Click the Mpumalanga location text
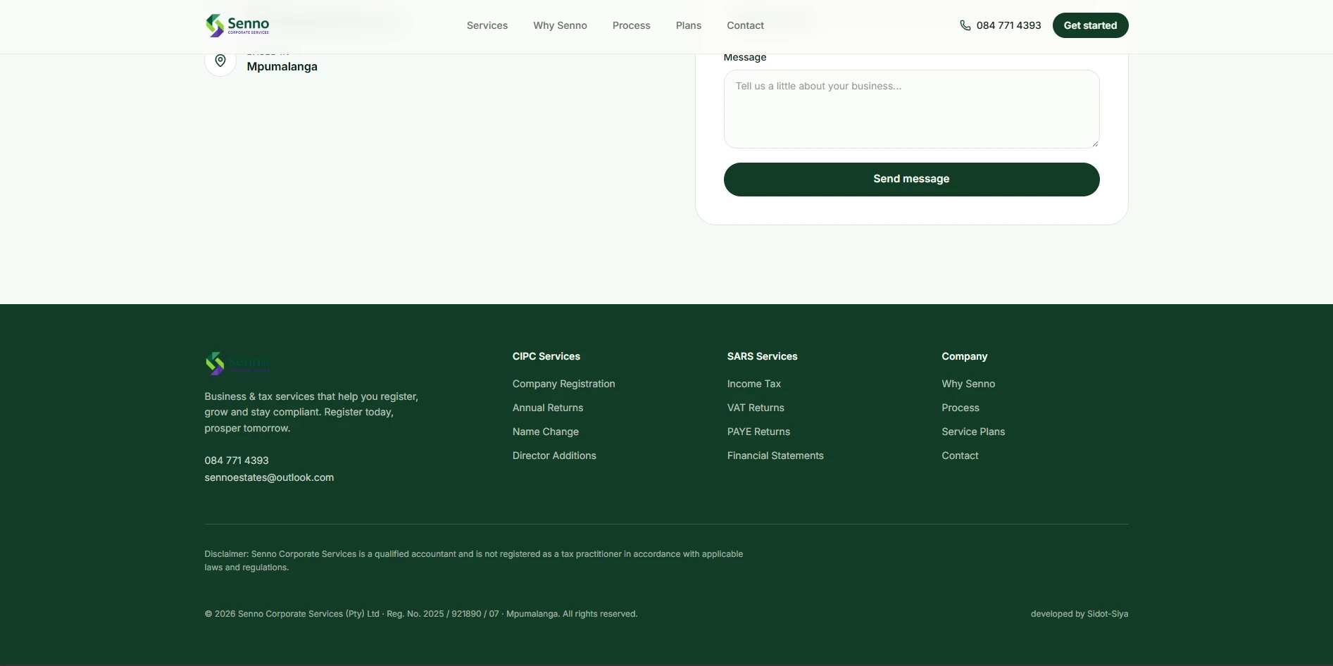The image size is (1333, 666). click(x=282, y=67)
